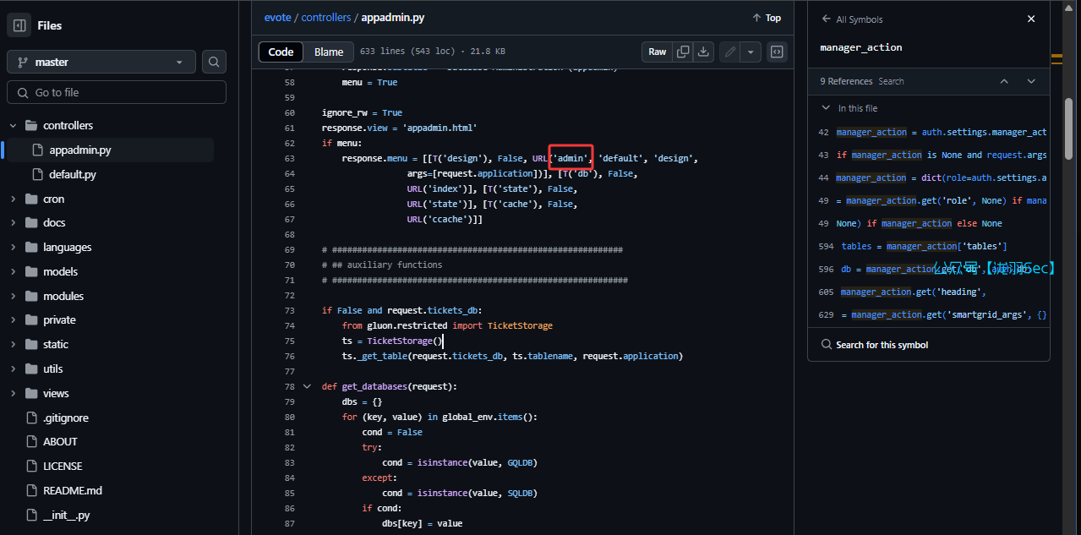Collapse the file tree side panel
Image resolution: width=1081 pixels, height=535 pixels.
19,25
